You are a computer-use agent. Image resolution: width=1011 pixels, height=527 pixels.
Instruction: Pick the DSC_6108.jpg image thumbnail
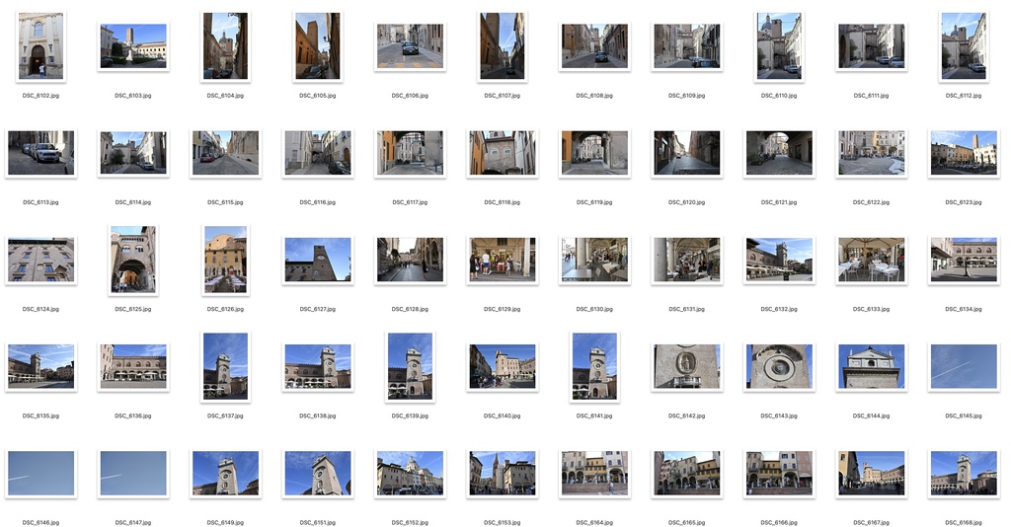(593, 45)
